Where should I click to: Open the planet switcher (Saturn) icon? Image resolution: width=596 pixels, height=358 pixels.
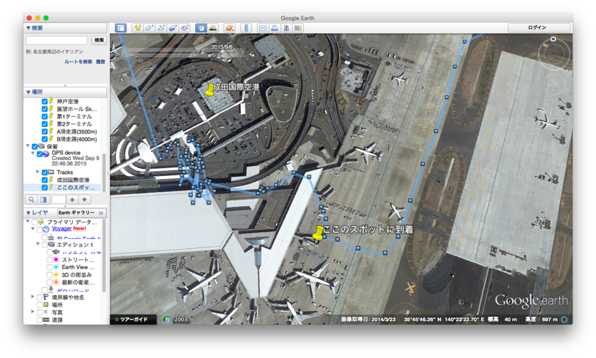click(x=229, y=28)
